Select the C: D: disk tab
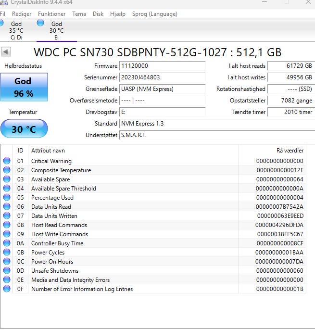315x330 pixels. tap(16, 30)
